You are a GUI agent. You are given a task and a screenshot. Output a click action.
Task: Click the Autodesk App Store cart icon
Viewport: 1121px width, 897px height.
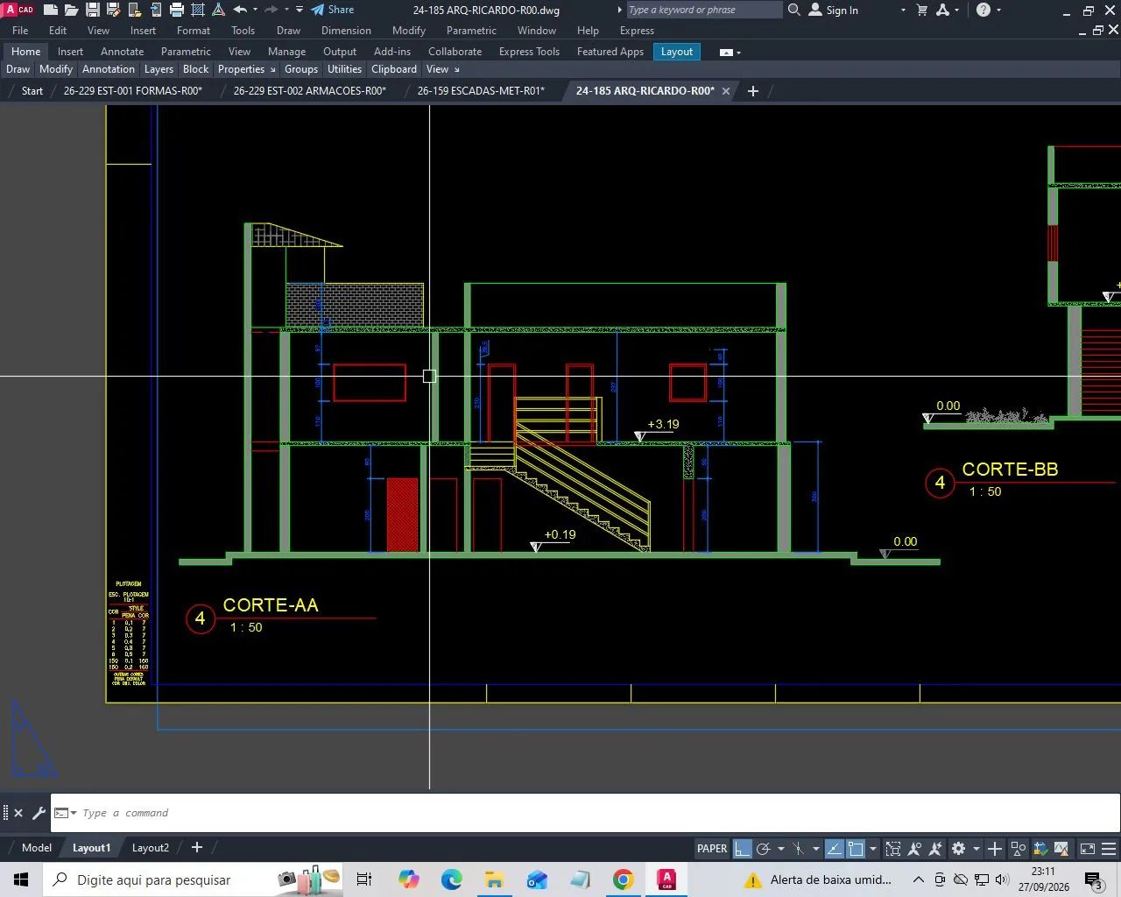(922, 10)
